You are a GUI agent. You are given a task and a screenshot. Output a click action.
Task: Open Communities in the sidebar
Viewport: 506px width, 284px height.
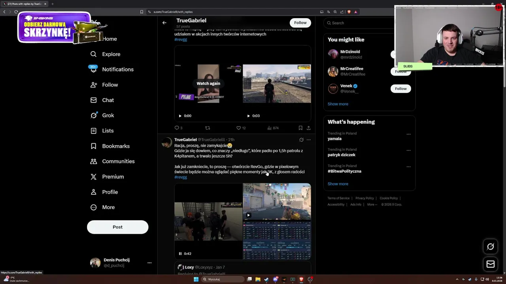click(x=112, y=161)
